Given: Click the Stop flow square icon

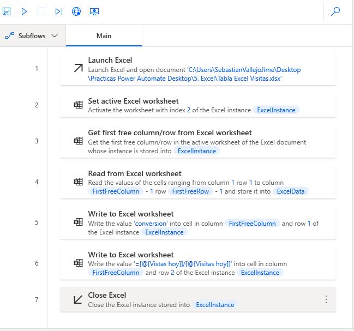Looking at the screenshot, I should click(41, 11).
